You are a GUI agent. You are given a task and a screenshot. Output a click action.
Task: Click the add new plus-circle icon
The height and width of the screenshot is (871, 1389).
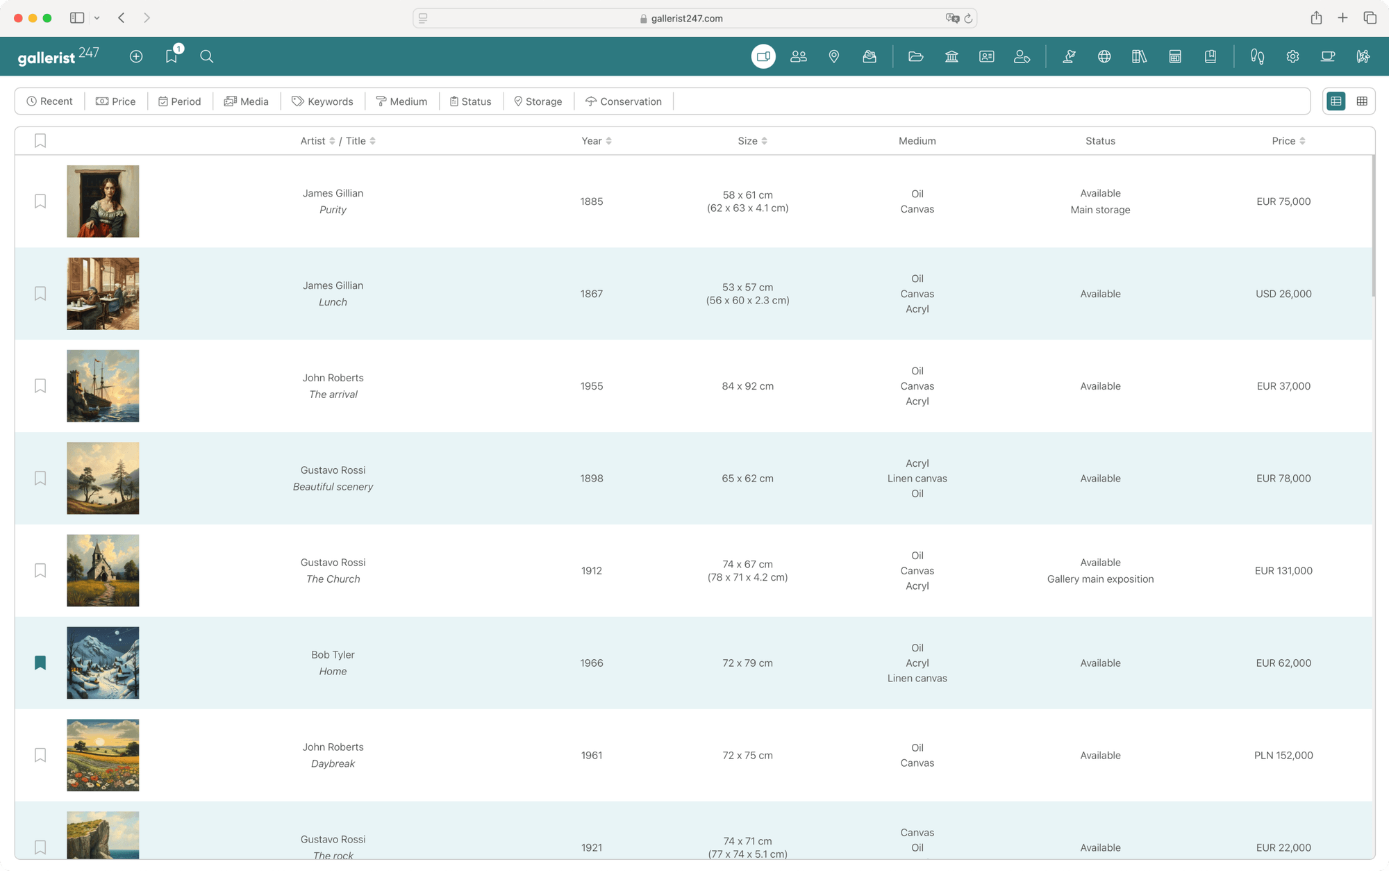pos(136,56)
